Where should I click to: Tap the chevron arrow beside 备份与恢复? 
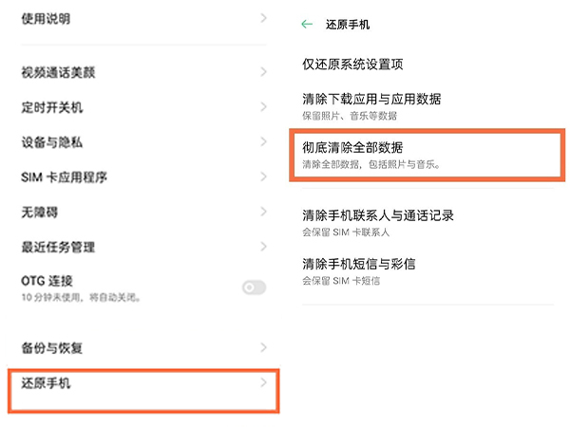point(263,348)
